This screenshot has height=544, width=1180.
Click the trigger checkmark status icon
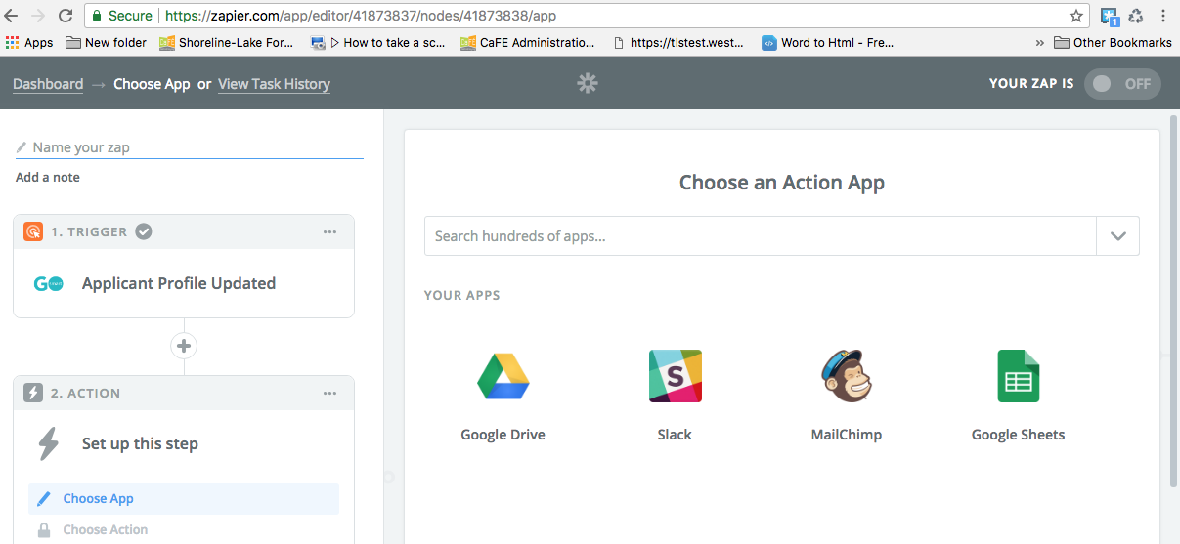click(x=144, y=231)
